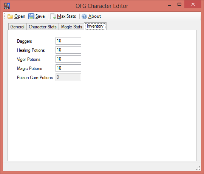Screen dimensions: 204x174
Task: Click the Max Stats document icon
Action: coord(53,16)
